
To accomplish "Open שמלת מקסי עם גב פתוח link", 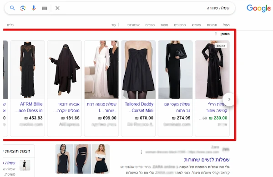I will pyautogui.click(x=177, y=107).
